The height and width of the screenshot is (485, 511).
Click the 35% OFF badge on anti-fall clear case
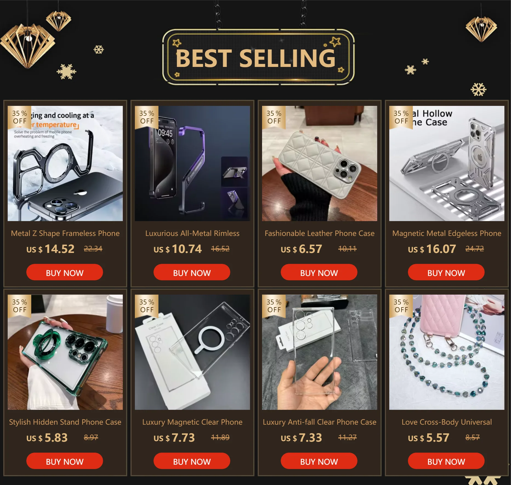274,306
